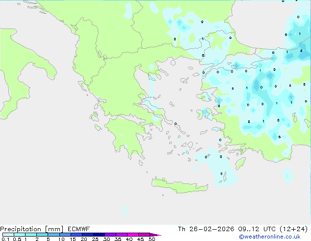Select the 30–35 mm purple legend swatch

tap(110, 235)
